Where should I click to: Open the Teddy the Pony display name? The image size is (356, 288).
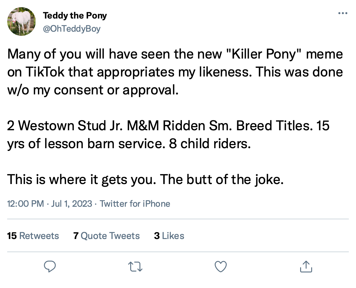pos(75,16)
